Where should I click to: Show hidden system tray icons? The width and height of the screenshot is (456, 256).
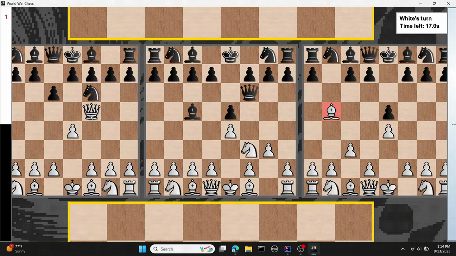[403, 249]
